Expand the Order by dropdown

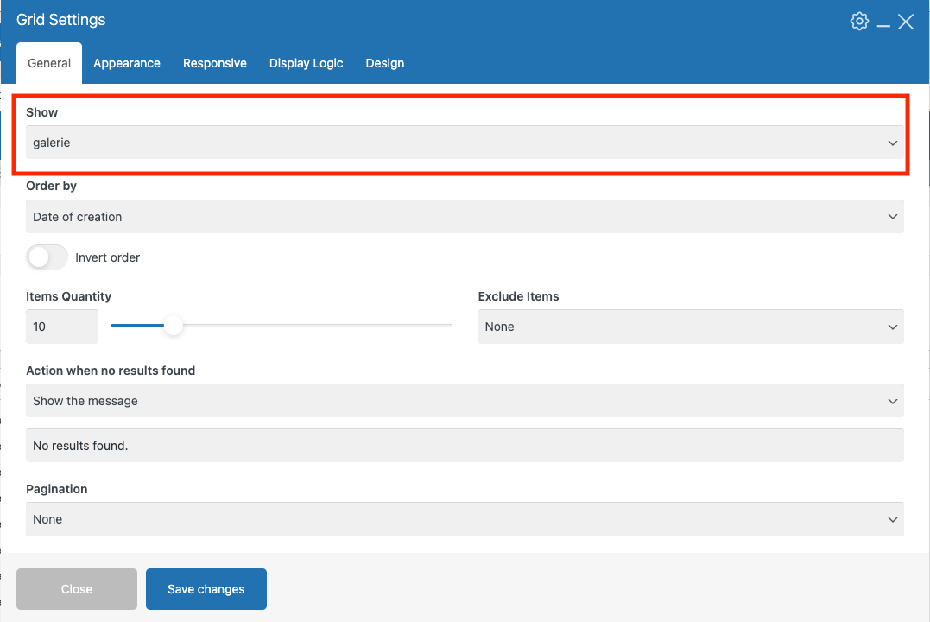point(465,217)
